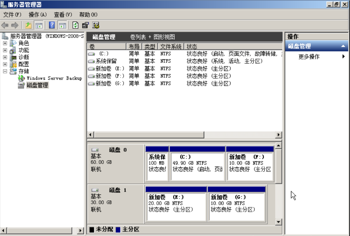Click the 文件系统 column header
The width and height of the screenshot is (350, 236).
(171, 47)
